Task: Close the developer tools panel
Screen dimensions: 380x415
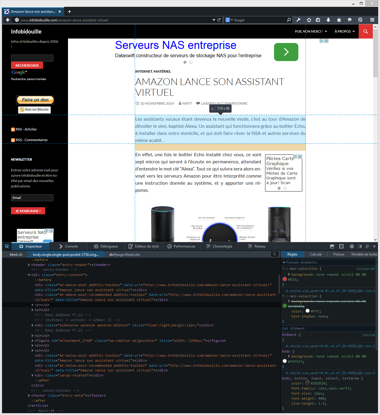Action: point(374,246)
